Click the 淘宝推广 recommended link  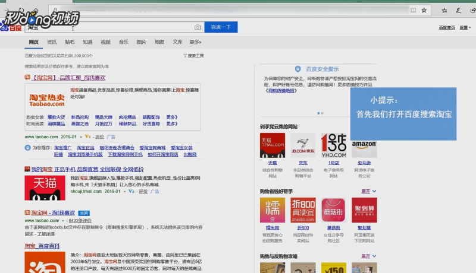[x=63, y=148]
